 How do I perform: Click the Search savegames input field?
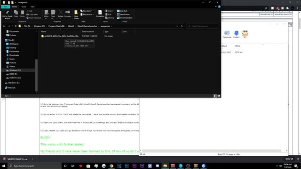tap(203, 26)
